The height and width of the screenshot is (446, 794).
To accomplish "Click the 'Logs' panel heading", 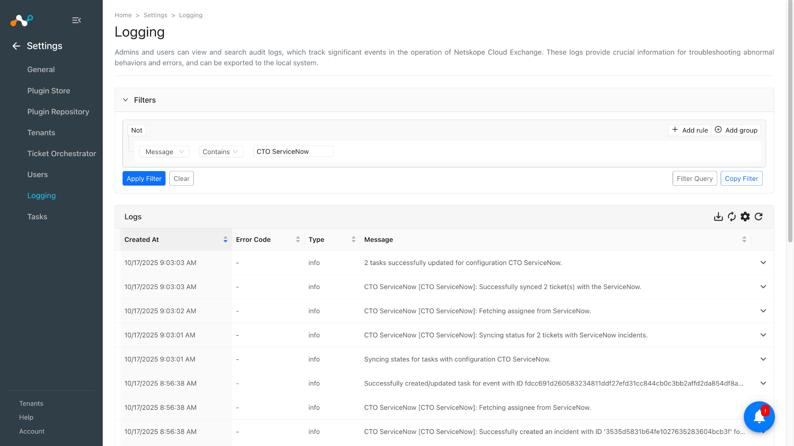I will coord(133,217).
